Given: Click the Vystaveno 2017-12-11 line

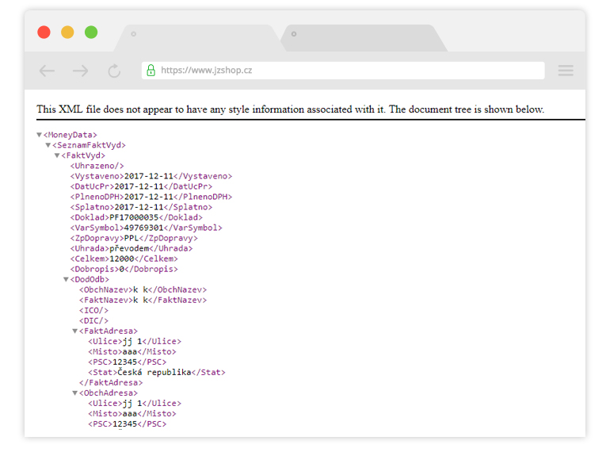Looking at the screenshot, I should tap(151, 176).
